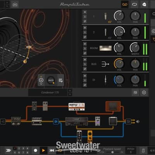Viewport: 155px width, 155px height.
Task: Click the up chevron above mic selector icon
Action: tap(41, 77)
